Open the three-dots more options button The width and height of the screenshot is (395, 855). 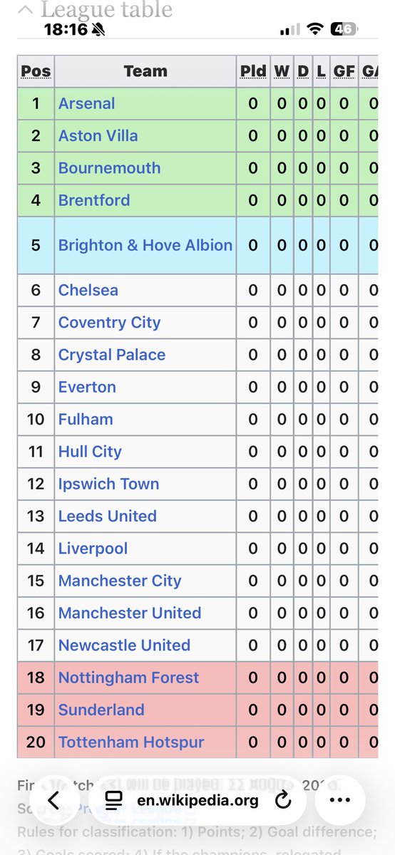340,800
